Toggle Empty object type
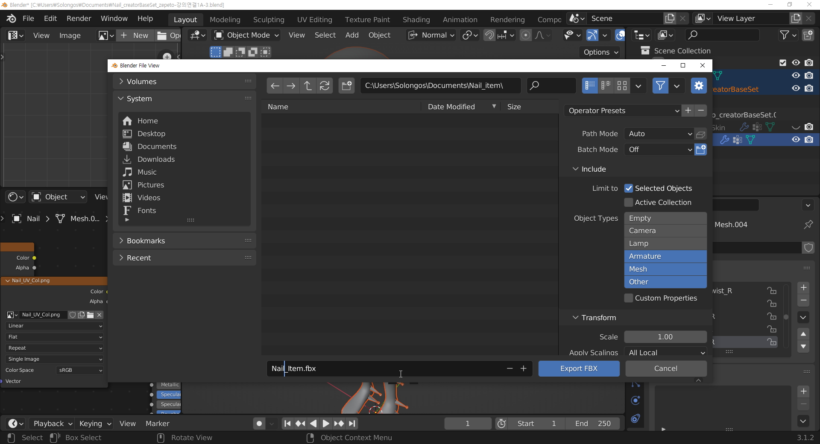Viewport: 820px width, 444px height. tap(665, 219)
